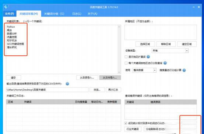The image size is (204, 134).
Task: Click the 增长研究 keyword line
Action: coord(12,47)
